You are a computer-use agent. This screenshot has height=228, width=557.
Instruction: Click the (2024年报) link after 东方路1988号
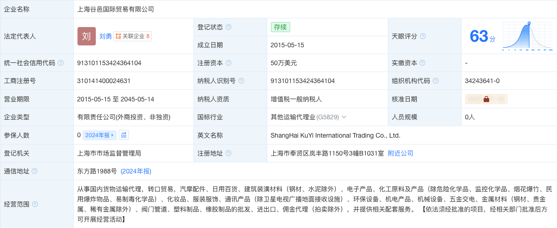click(136, 171)
